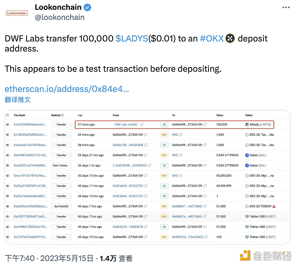Toggle the eye preview for transaction 0x04fdf7a536721614d
This screenshot has height=264, width=295.
tap(8, 155)
